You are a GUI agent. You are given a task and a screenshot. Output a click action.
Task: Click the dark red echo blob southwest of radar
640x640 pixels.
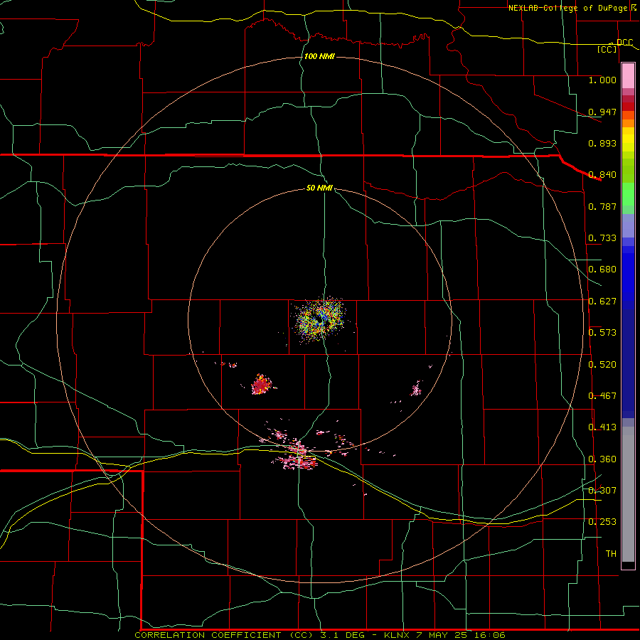pos(261,385)
